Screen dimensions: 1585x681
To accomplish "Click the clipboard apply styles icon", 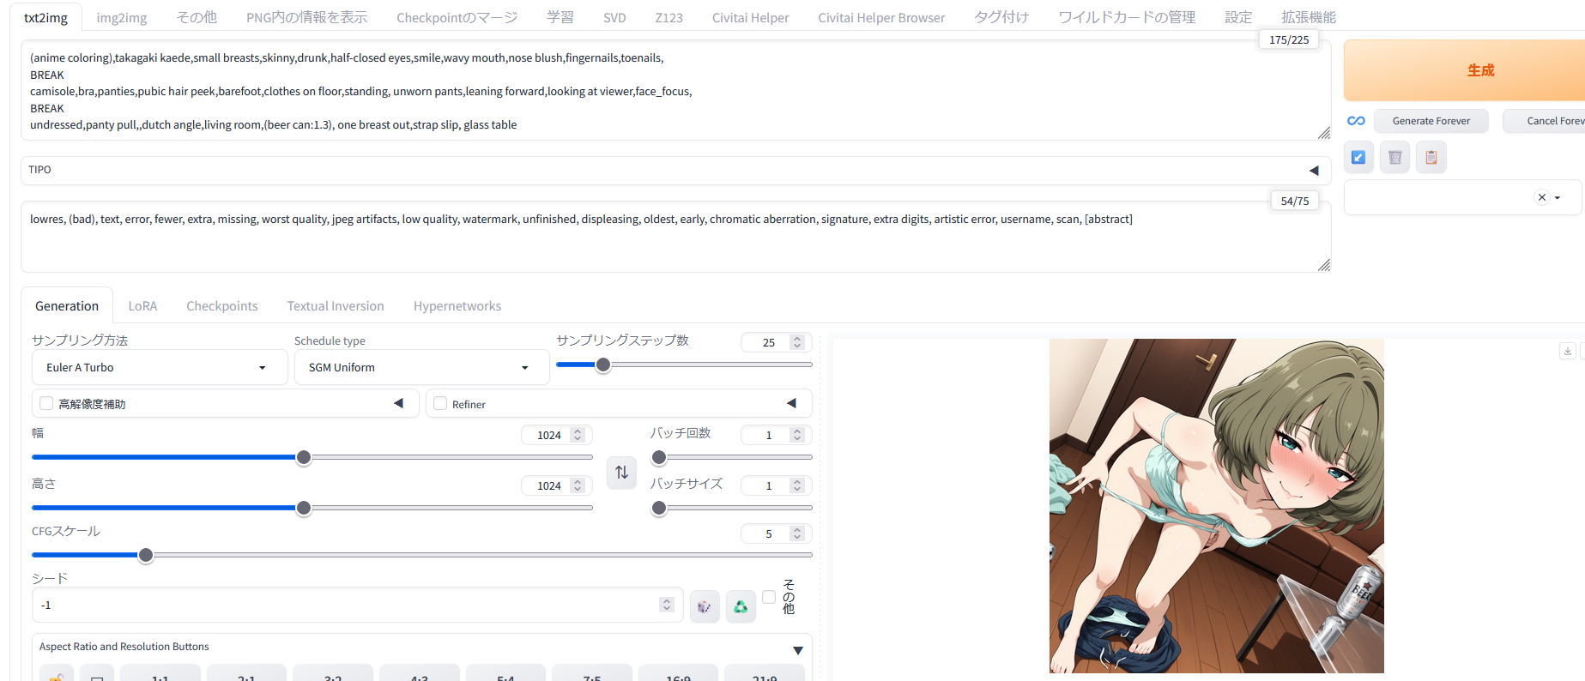I will coord(1431,157).
